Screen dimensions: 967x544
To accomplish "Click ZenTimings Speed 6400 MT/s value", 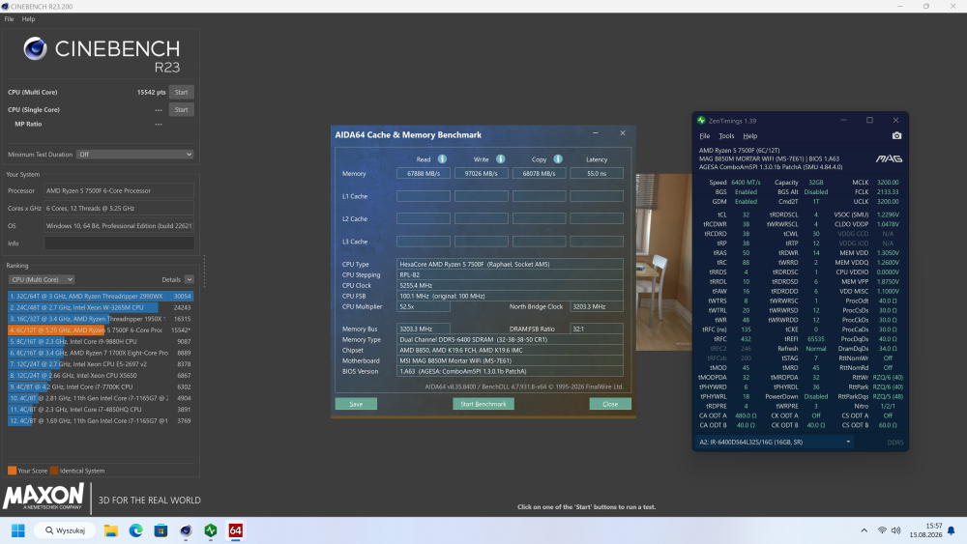I will coord(746,183).
